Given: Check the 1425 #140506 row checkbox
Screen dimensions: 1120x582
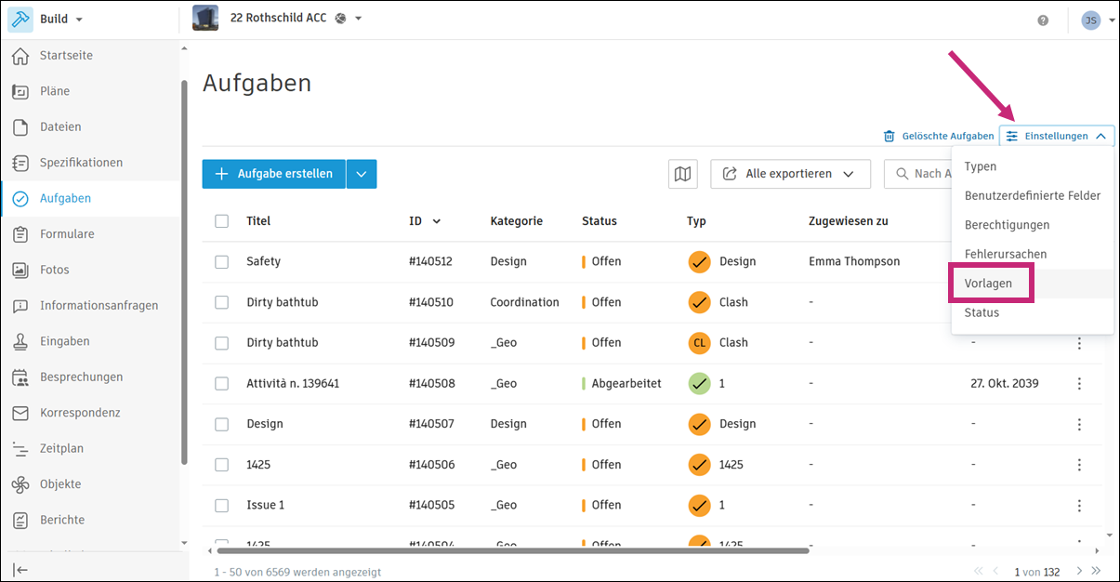Looking at the screenshot, I should [221, 465].
